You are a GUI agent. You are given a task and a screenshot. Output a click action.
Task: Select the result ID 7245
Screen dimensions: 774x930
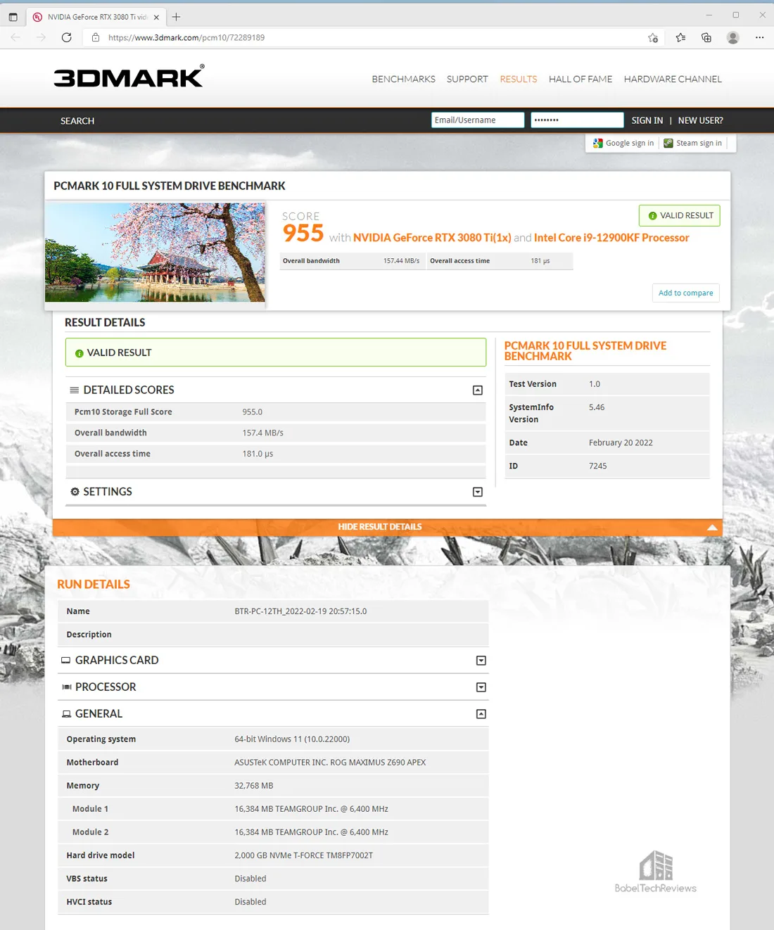pos(598,466)
